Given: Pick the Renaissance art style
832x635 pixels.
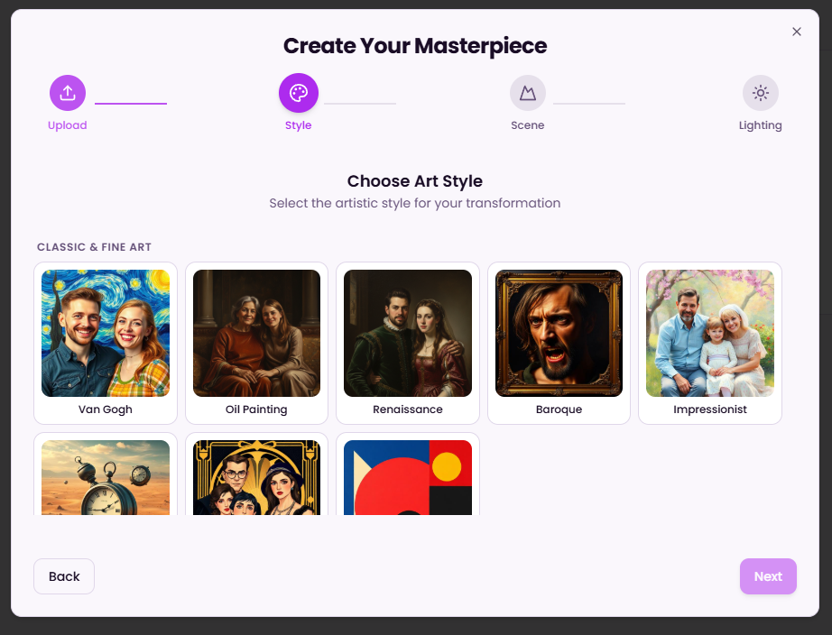Looking at the screenshot, I should click(x=408, y=334).
